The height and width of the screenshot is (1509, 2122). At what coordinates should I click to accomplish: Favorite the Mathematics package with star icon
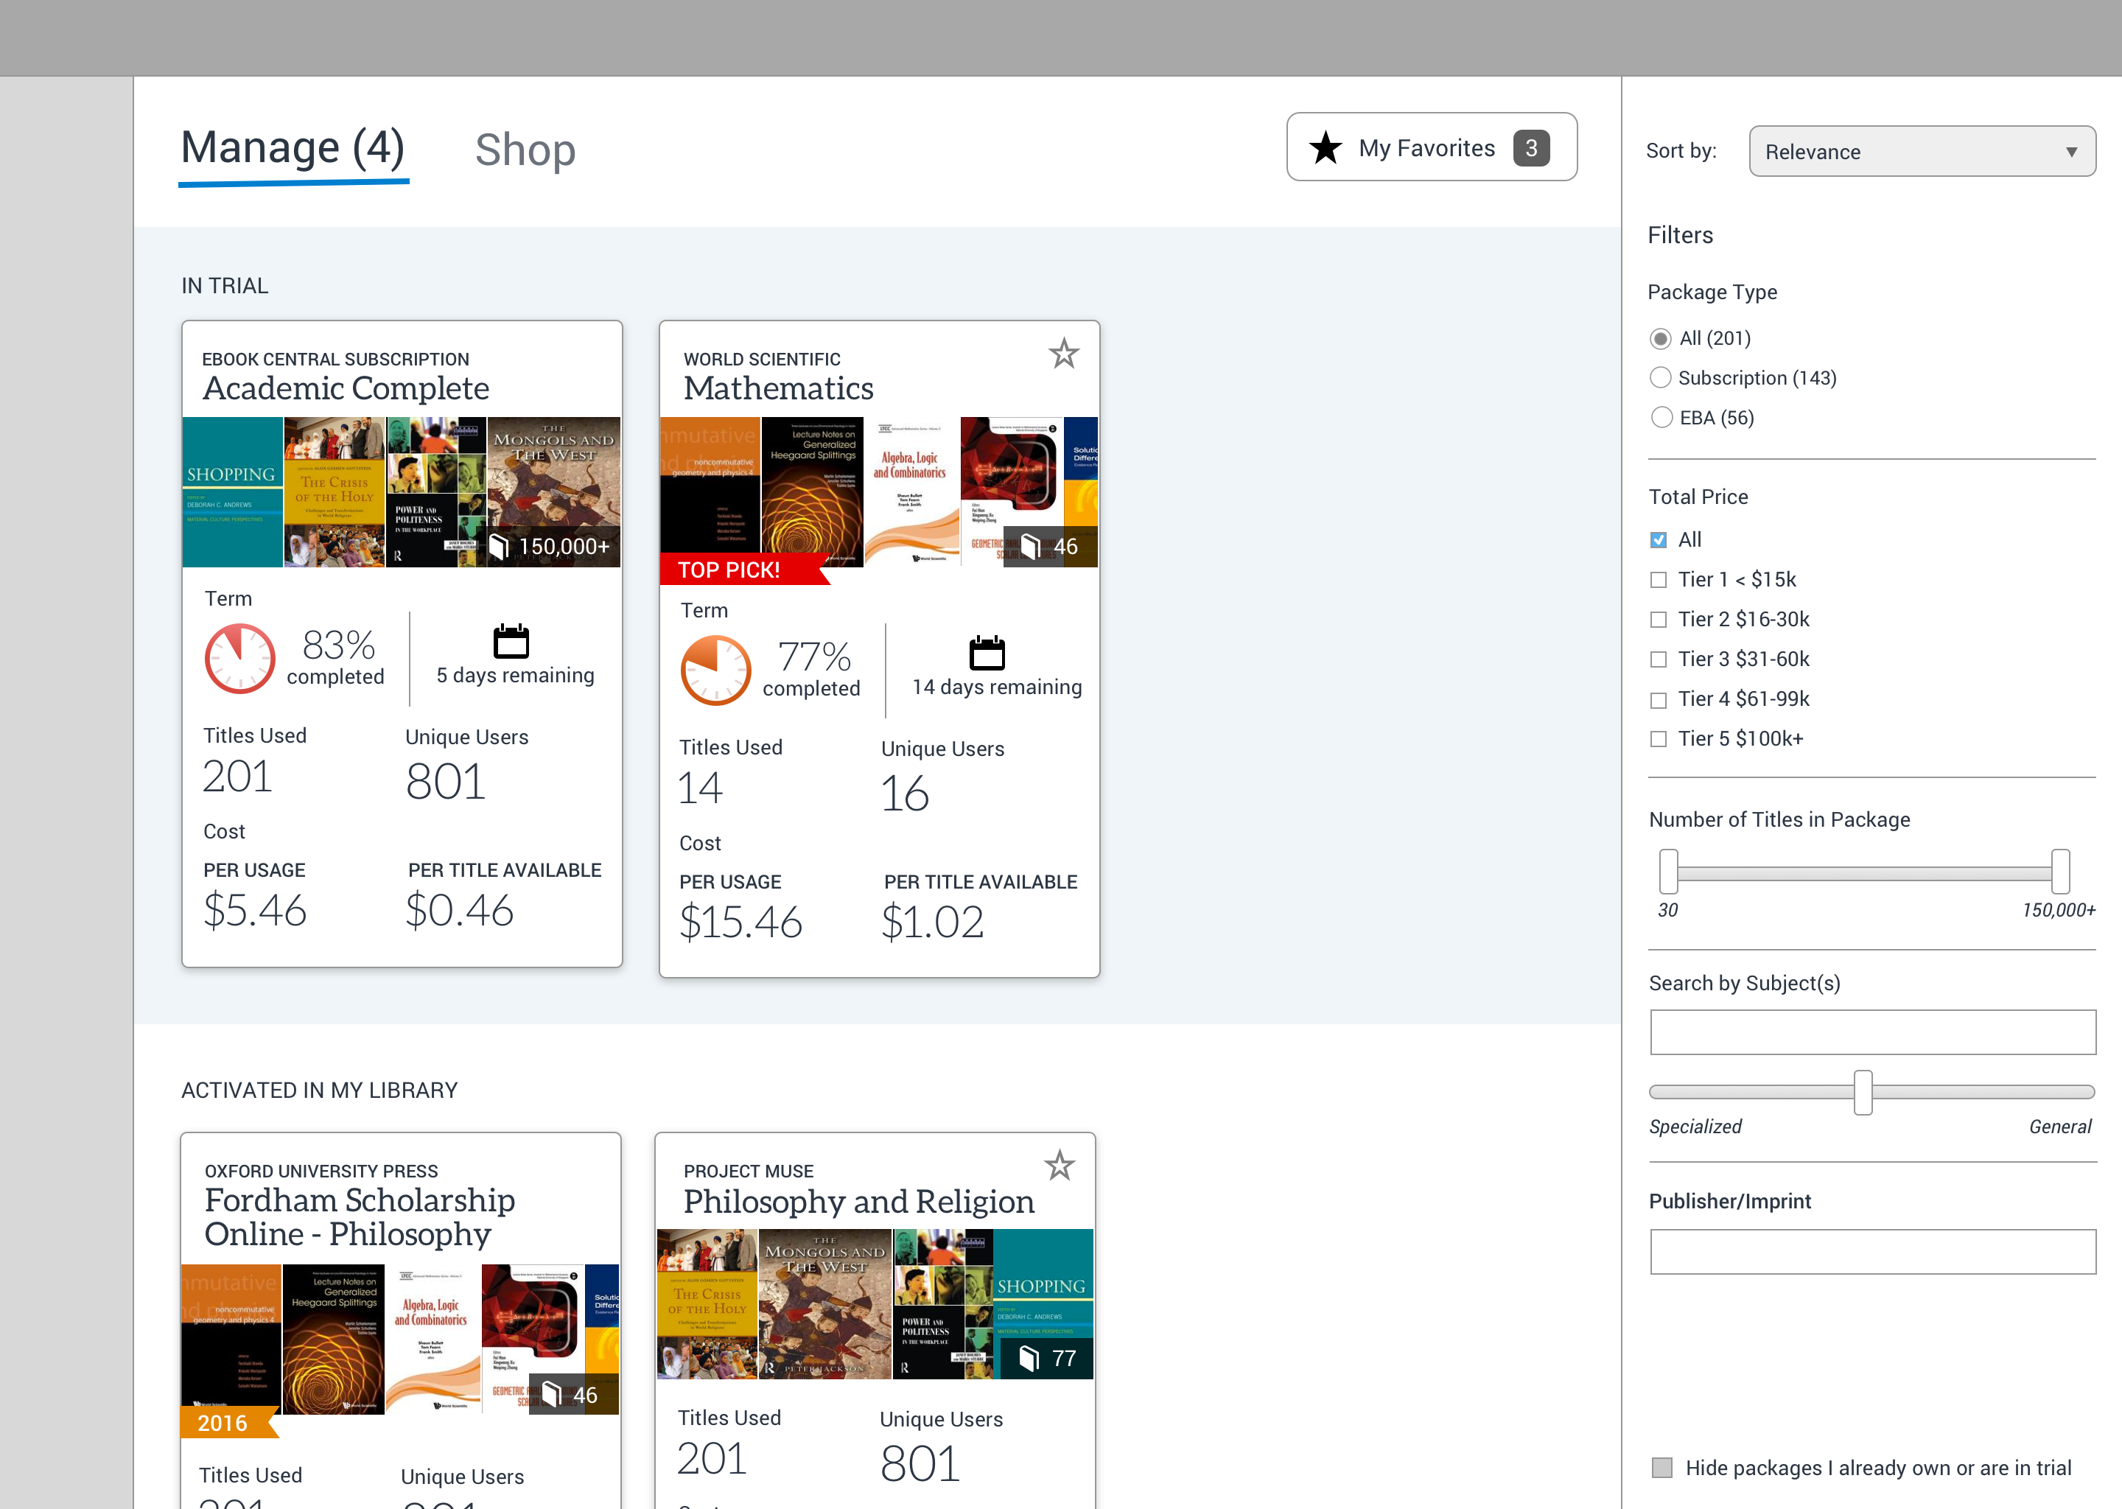[x=1063, y=353]
